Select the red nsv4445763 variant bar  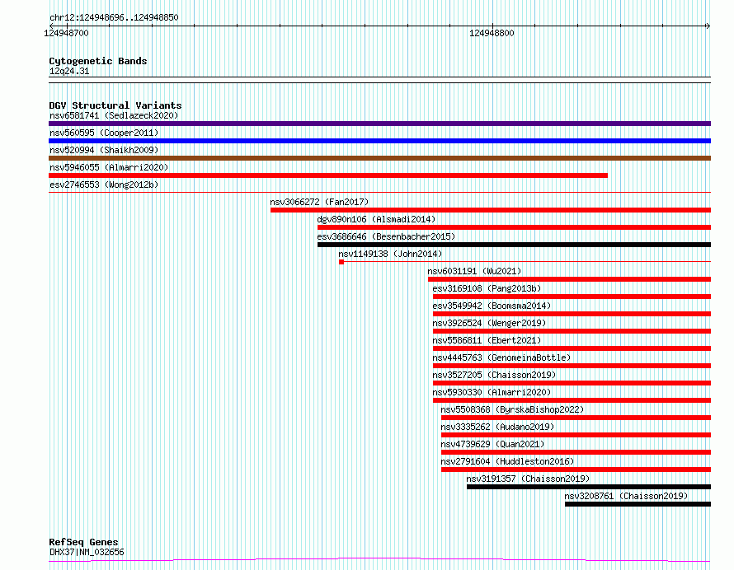[x=572, y=366]
